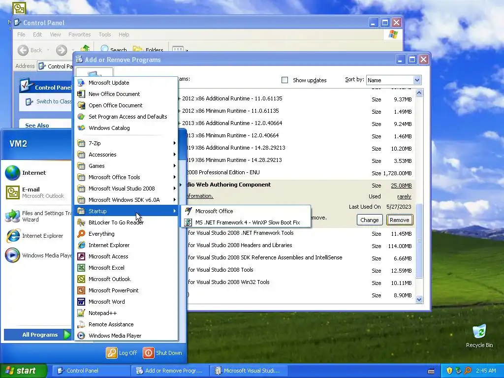Switch to the Control Panel taskbar button
Screen dimensions: 504x378
tap(91, 371)
